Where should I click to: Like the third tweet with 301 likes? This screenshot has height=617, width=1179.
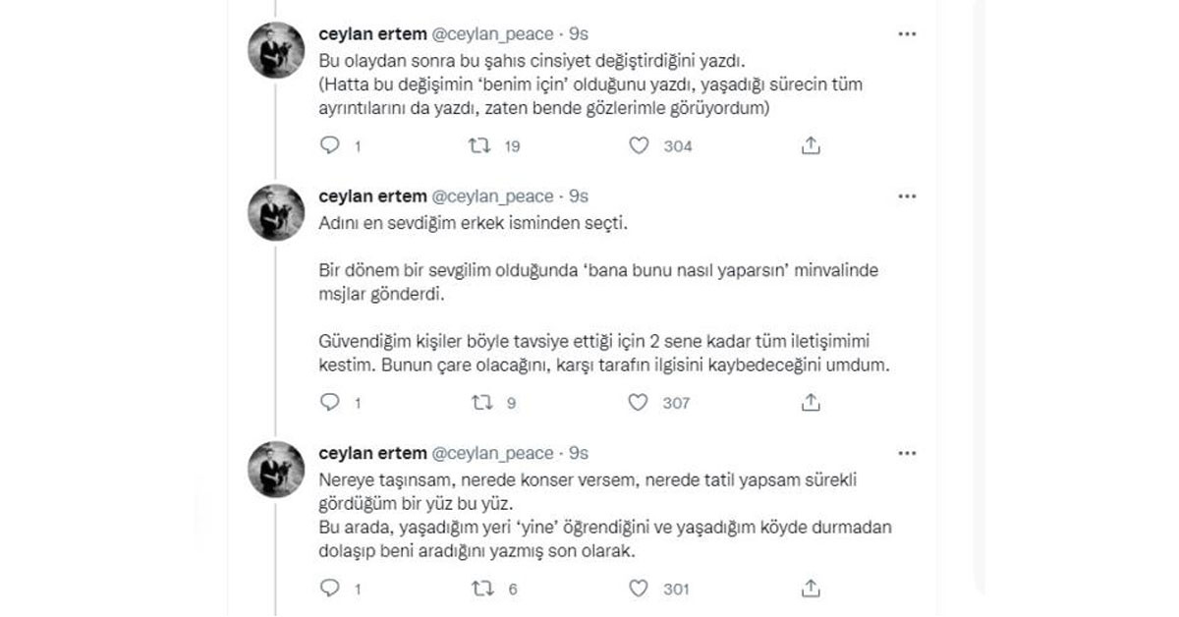click(640, 589)
